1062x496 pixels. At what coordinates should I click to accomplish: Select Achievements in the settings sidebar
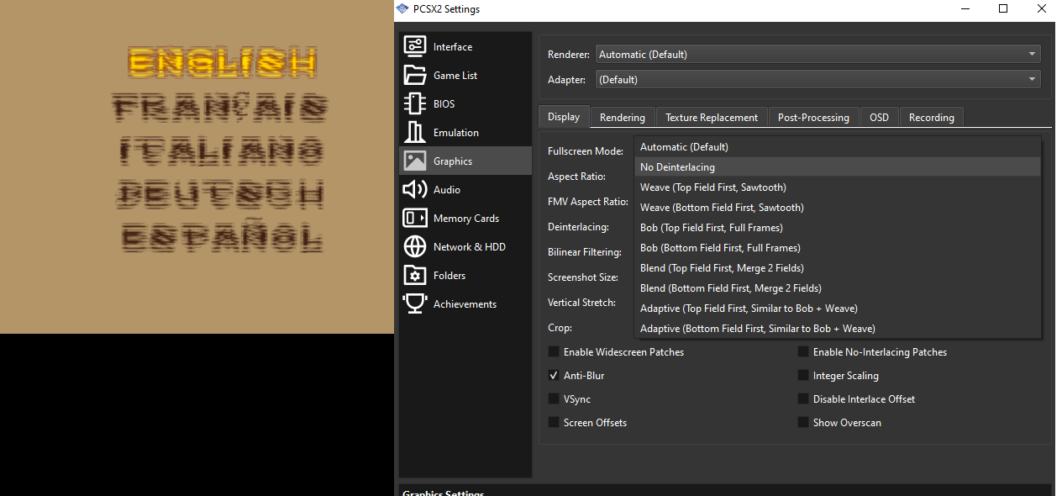(x=465, y=303)
